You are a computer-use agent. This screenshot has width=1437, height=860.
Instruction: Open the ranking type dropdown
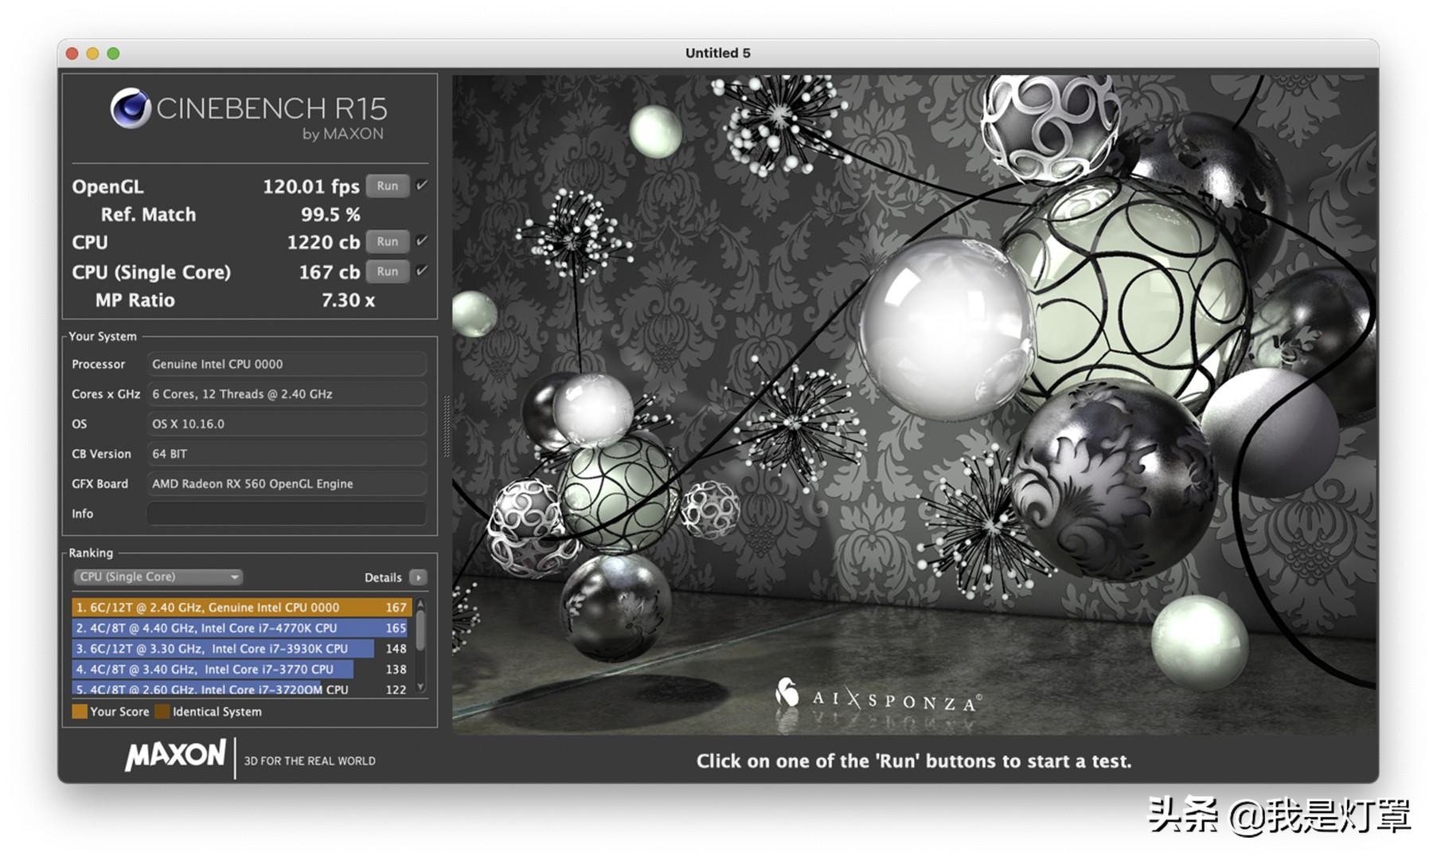(x=158, y=577)
